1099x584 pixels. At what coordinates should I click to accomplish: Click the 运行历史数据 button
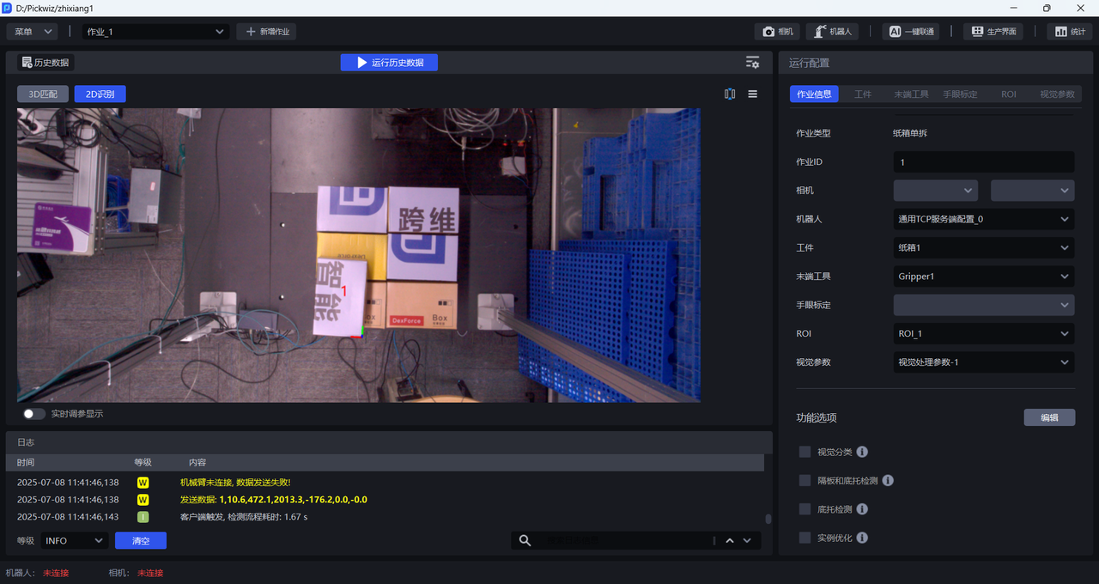pyautogui.click(x=389, y=63)
